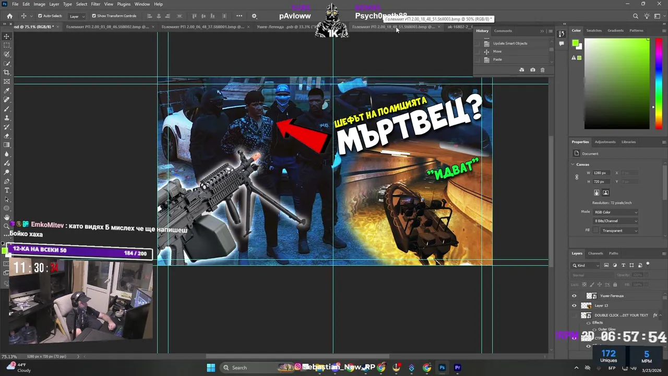Click the foreground green color swatch
Image resolution: width=668 pixels, height=376 pixels.
(x=575, y=43)
